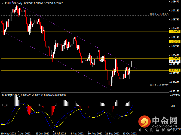The width and height of the screenshot is (181, 135).
Task: Click the dropdown triangle beside EURUSD,Daily
Action: 3,3
